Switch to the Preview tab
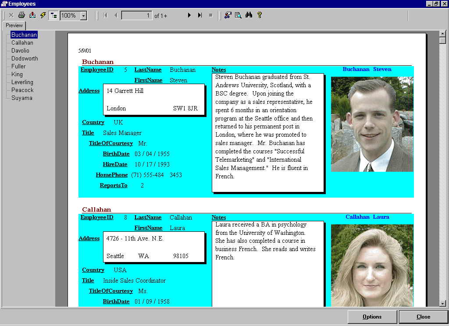This screenshot has width=449, height=326. click(x=14, y=25)
